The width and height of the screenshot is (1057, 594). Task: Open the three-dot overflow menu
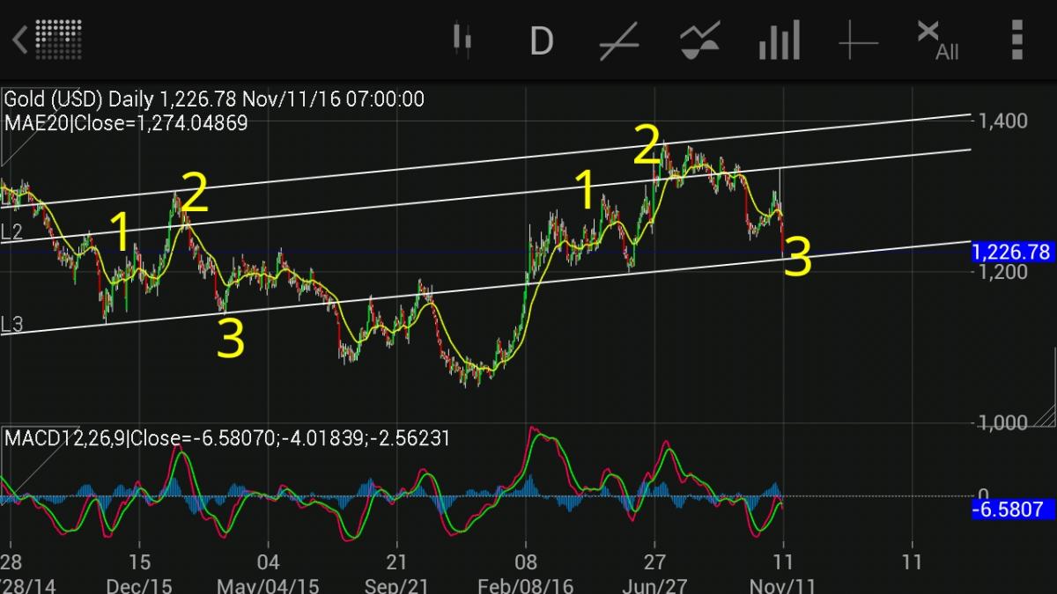click(x=1017, y=40)
